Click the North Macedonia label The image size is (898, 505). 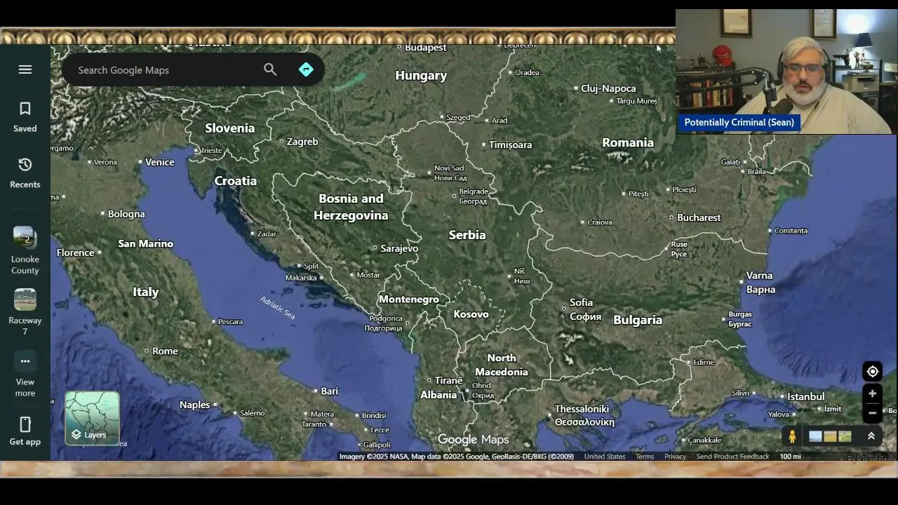coord(501,365)
